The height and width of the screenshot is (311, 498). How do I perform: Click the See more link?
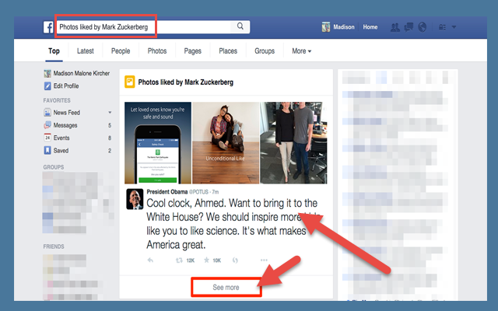click(x=226, y=288)
